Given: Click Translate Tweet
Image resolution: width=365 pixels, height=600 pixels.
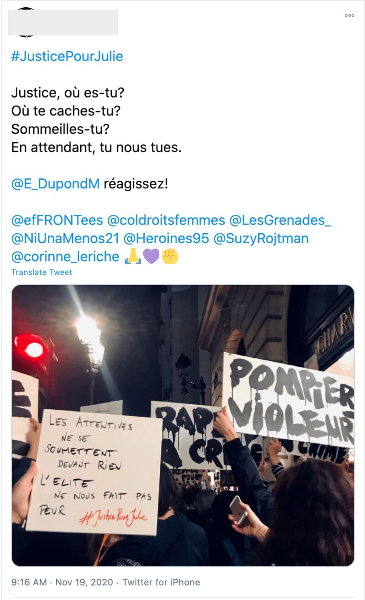Looking at the screenshot, I should 42,272.
